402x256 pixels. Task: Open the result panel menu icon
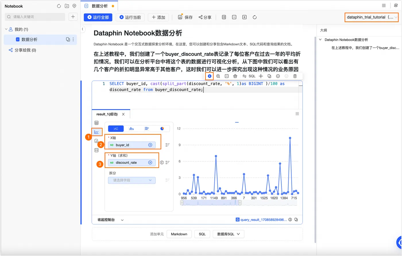pyautogui.click(x=297, y=114)
